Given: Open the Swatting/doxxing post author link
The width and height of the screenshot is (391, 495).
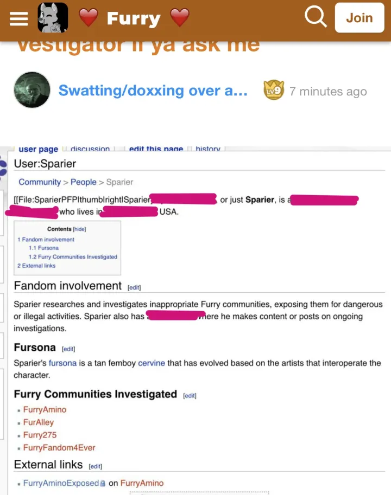Looking at the screenshot, I should [x=153, y=91].
